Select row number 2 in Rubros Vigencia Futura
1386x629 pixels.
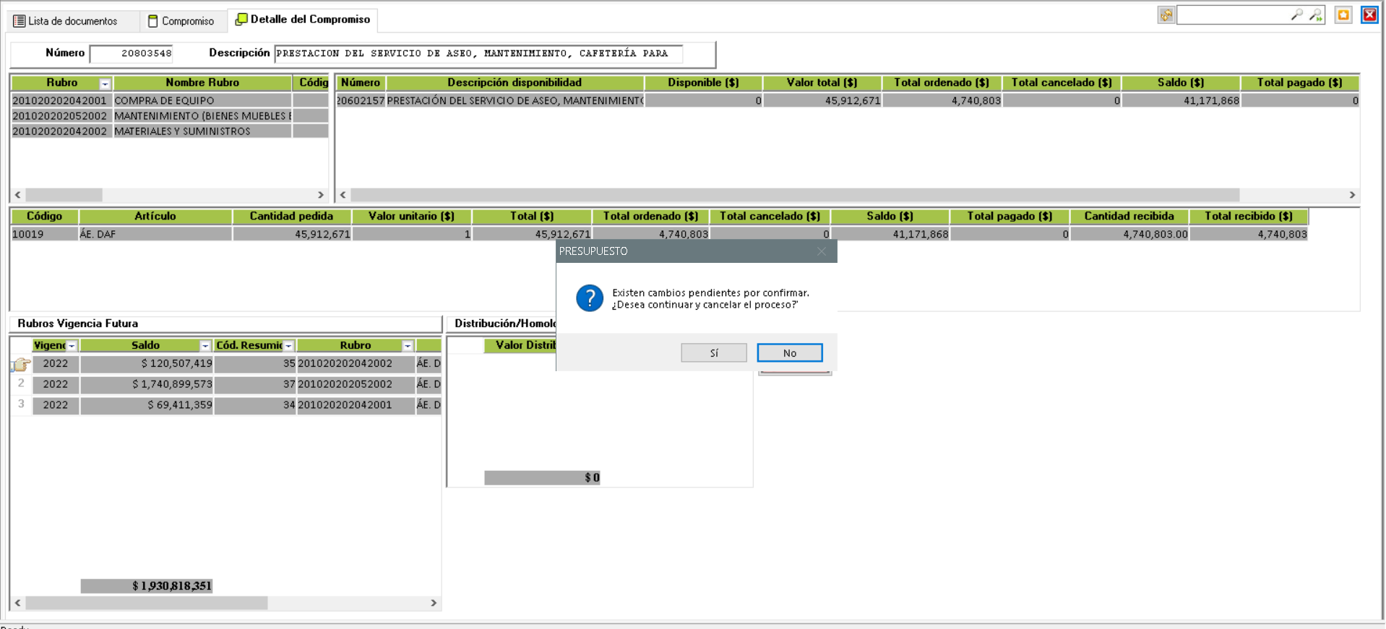tap(21, 383)
